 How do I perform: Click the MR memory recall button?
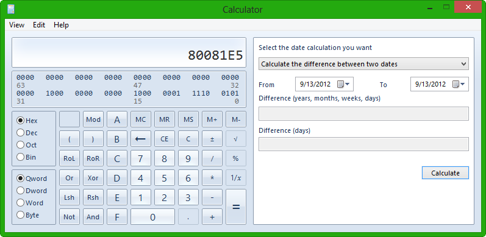point(164,119)
